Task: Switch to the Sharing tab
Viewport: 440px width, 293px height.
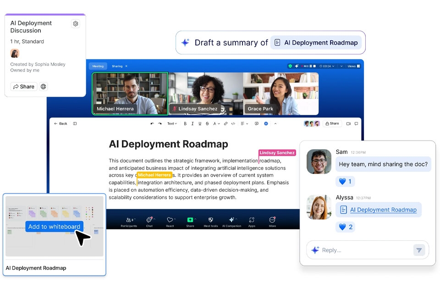Action: click(117, 66)
